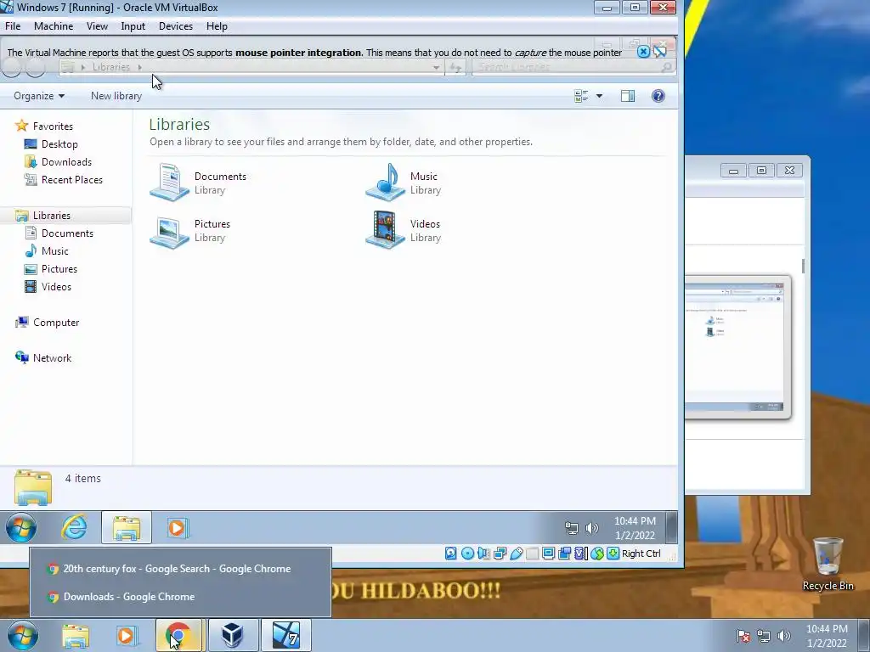Viewport: 870px width, 652px height.
Task: Select Desktop under Favorites
Action: tap(51, 144)
